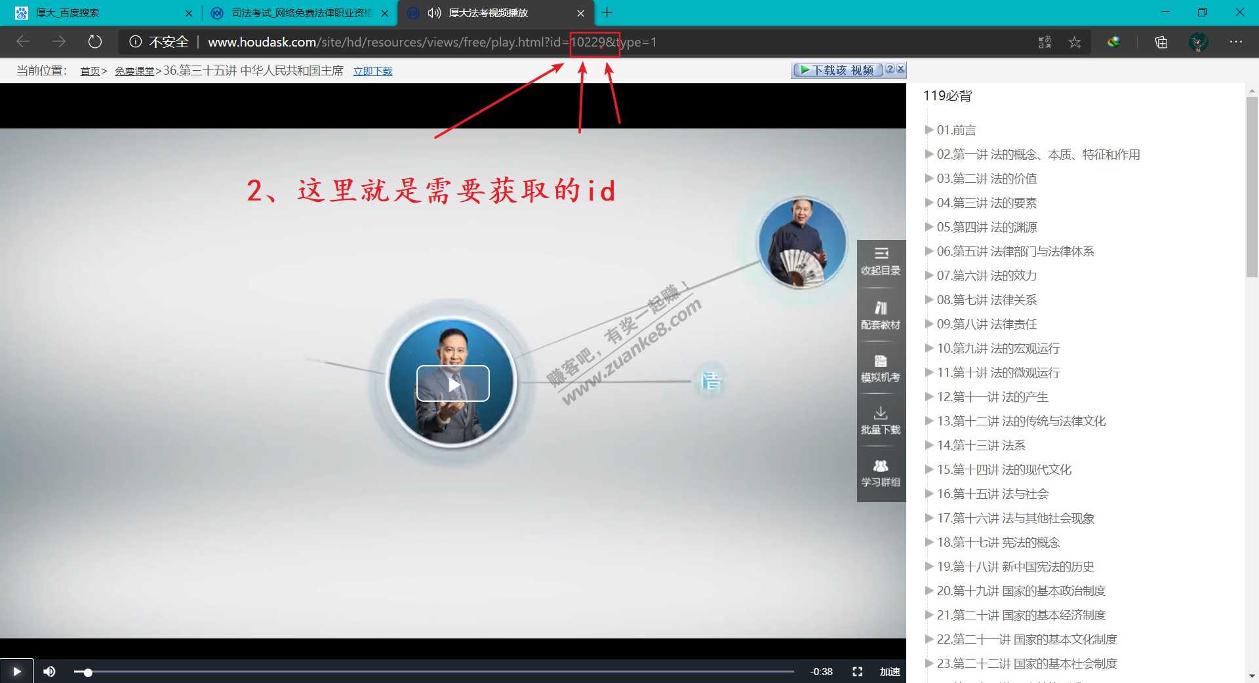
Task: Expand 01.前言 chapter item
Action: click(x=955, y=130)
